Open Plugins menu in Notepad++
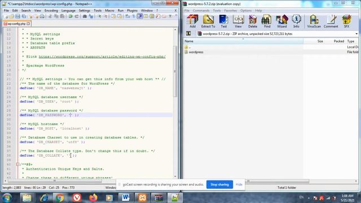Image resolution: width=361 pixels, height=203 pixels. pyautogui.click(x=132, y=11)
